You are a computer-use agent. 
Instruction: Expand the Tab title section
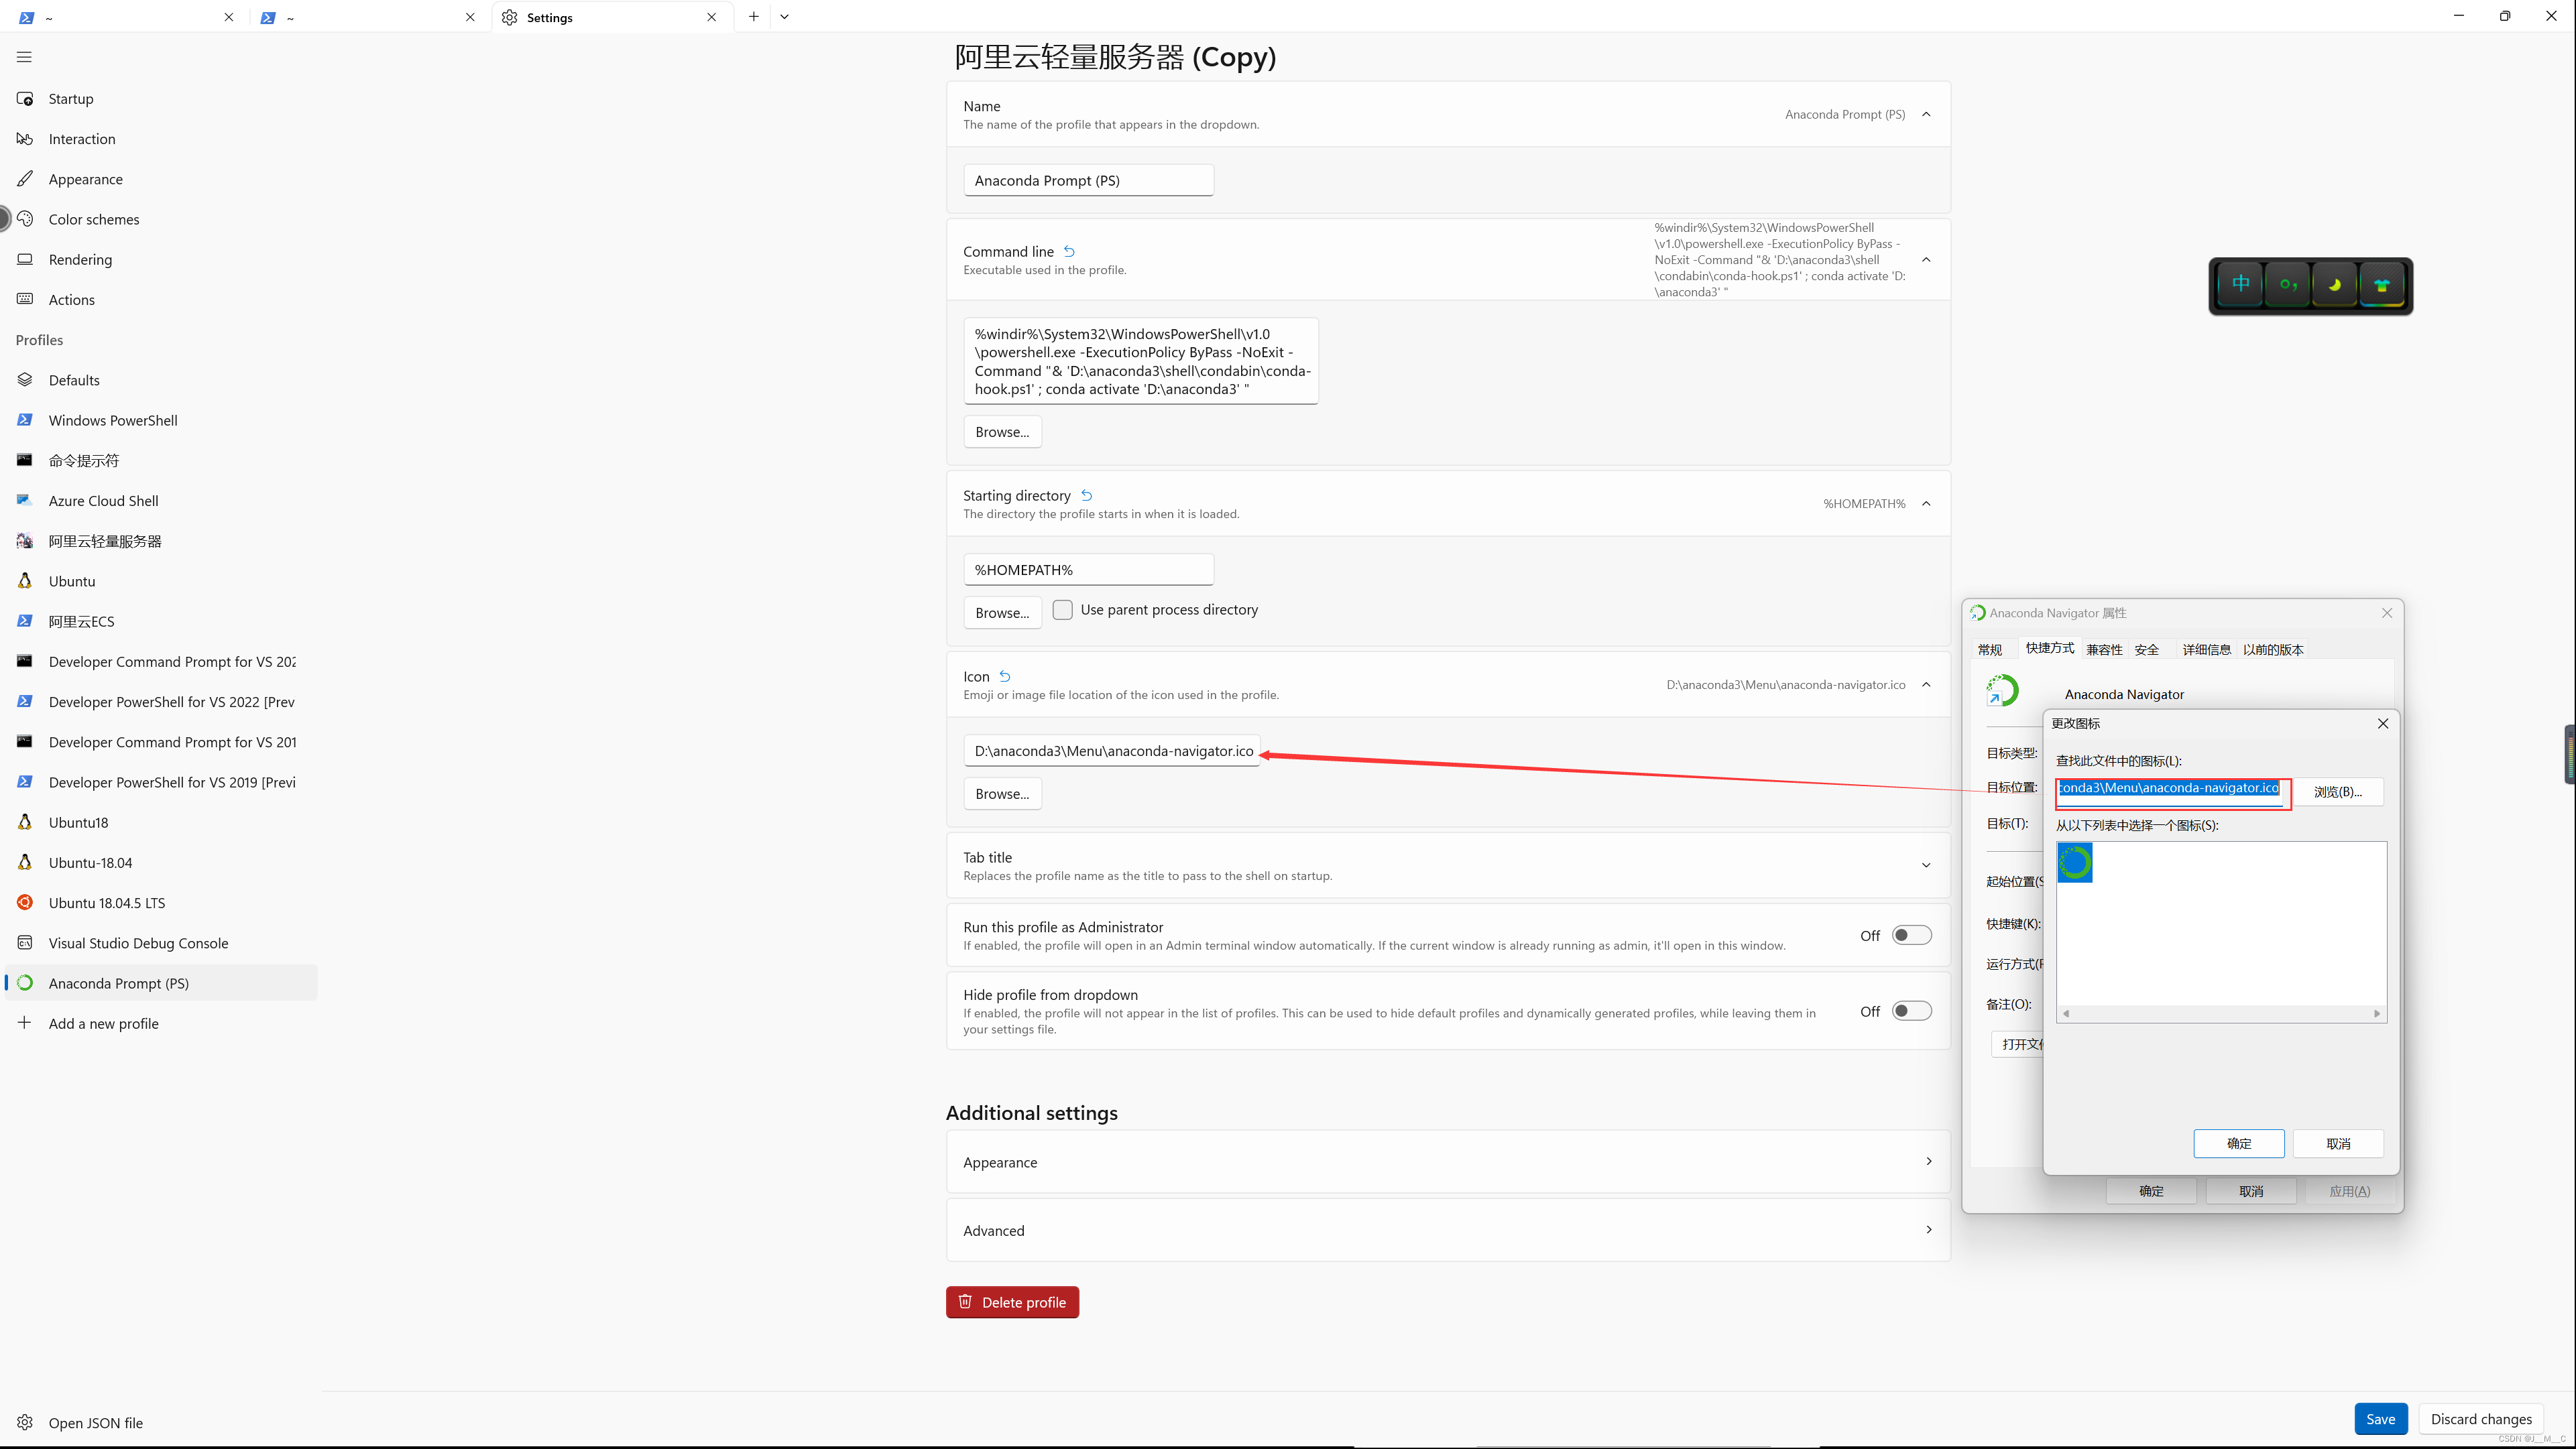[1926, 865]
